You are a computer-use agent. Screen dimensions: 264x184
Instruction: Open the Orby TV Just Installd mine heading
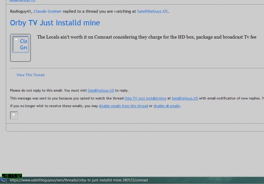point(55,23)
